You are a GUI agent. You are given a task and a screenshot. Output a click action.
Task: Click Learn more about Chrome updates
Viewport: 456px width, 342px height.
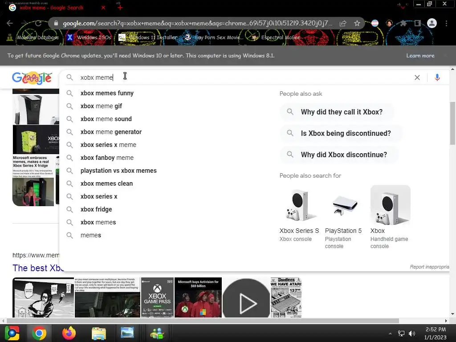[x=420, y=56]
